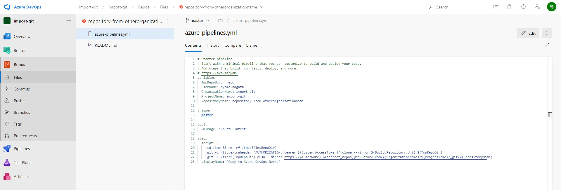Switch to the Blame tab

tap(252, 45)
